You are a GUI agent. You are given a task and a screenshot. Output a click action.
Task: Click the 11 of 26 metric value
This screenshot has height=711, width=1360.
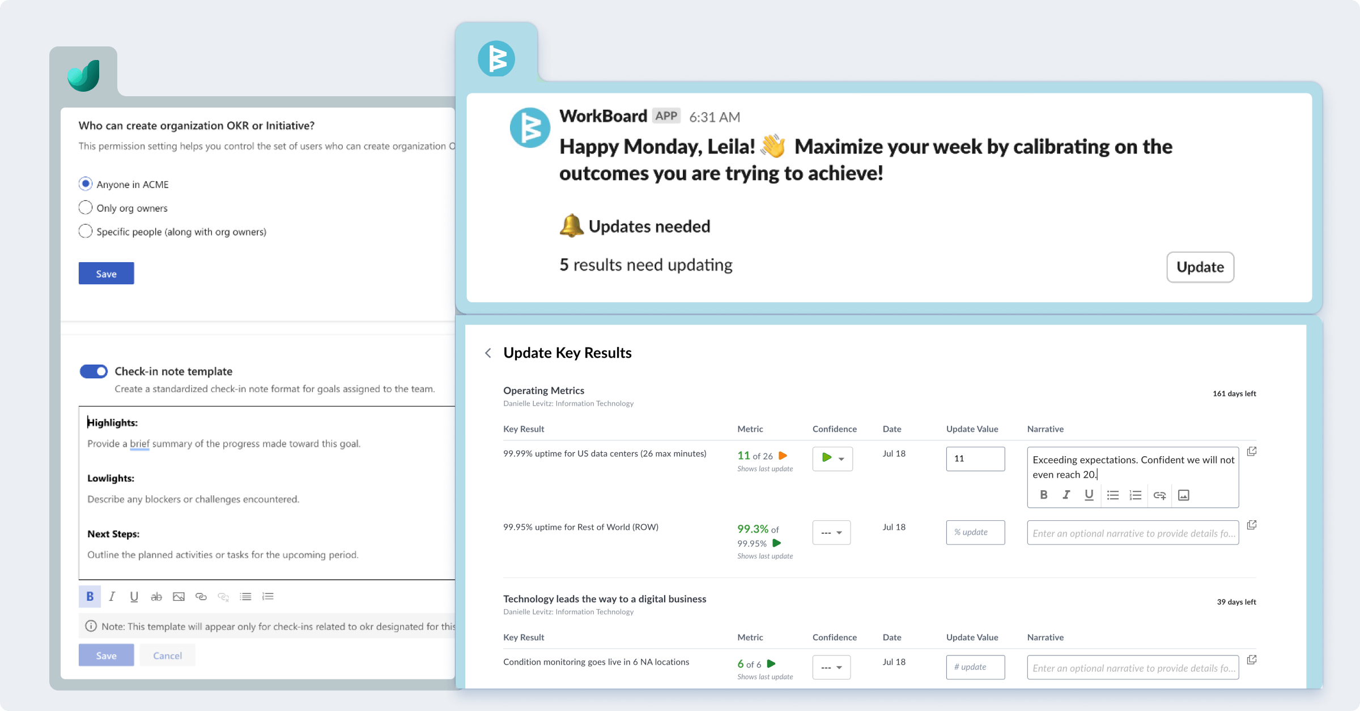pos(755,456)
